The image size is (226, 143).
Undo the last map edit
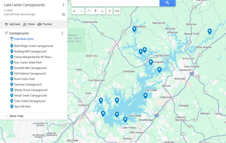(74, 11)
